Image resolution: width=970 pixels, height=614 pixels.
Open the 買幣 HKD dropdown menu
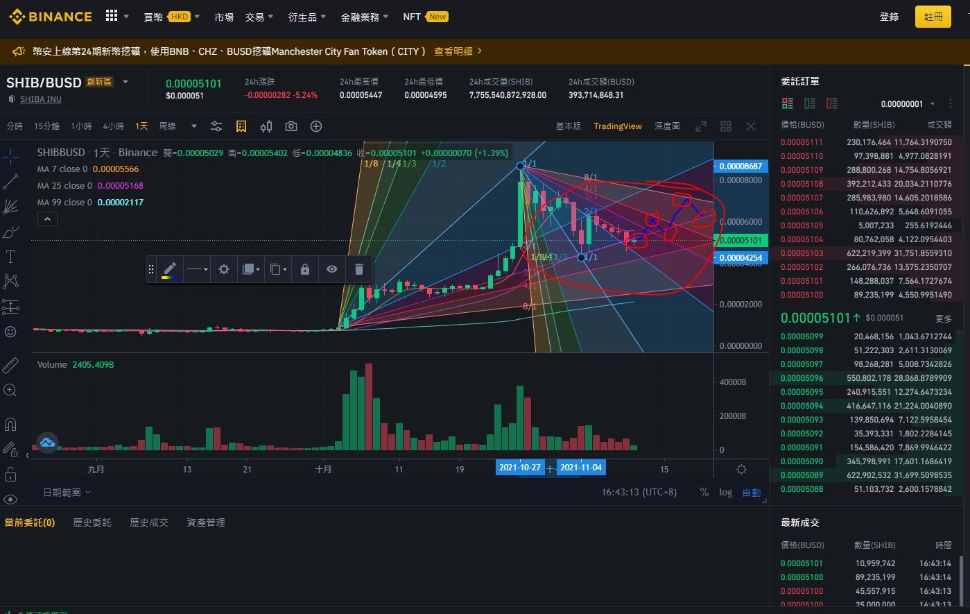coord(171,17)
